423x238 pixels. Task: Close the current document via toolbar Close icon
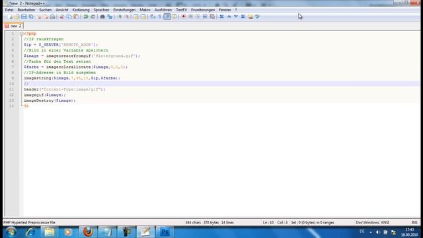click(x=39, y=17)
